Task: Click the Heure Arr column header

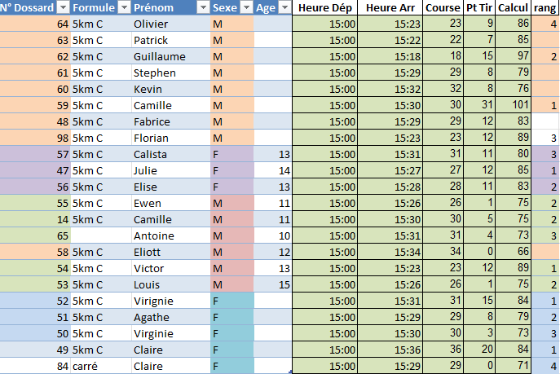Action: click(x=390, y=8)
